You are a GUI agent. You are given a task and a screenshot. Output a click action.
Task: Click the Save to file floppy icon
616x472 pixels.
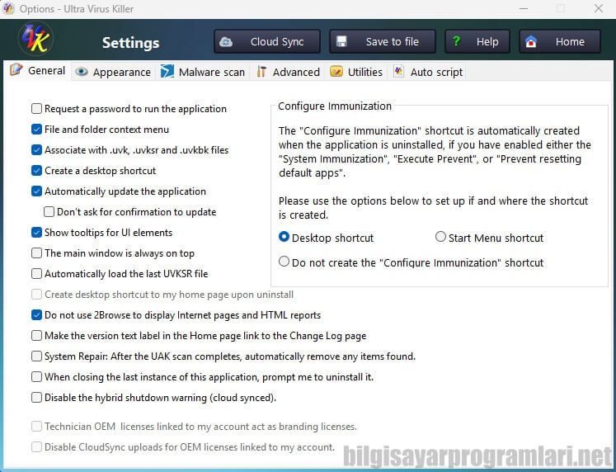[341, 41]
